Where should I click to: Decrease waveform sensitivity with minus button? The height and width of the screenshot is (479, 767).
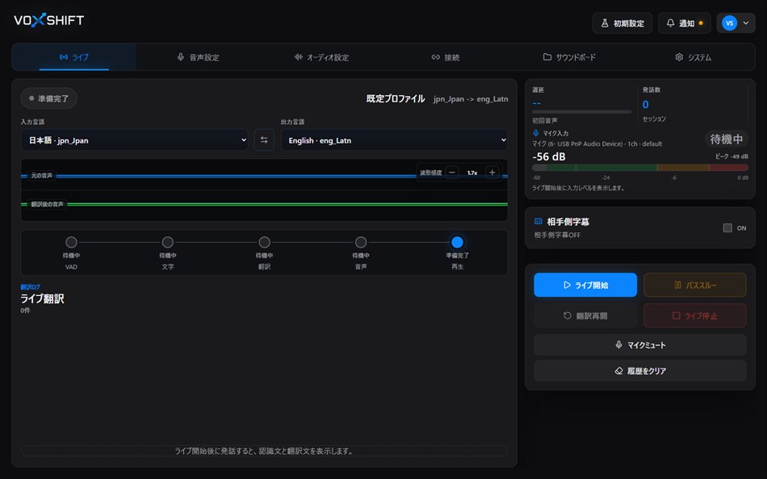click(x=452, y=173)
